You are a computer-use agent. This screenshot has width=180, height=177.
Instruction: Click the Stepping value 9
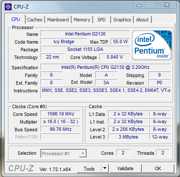click(159, 75)
